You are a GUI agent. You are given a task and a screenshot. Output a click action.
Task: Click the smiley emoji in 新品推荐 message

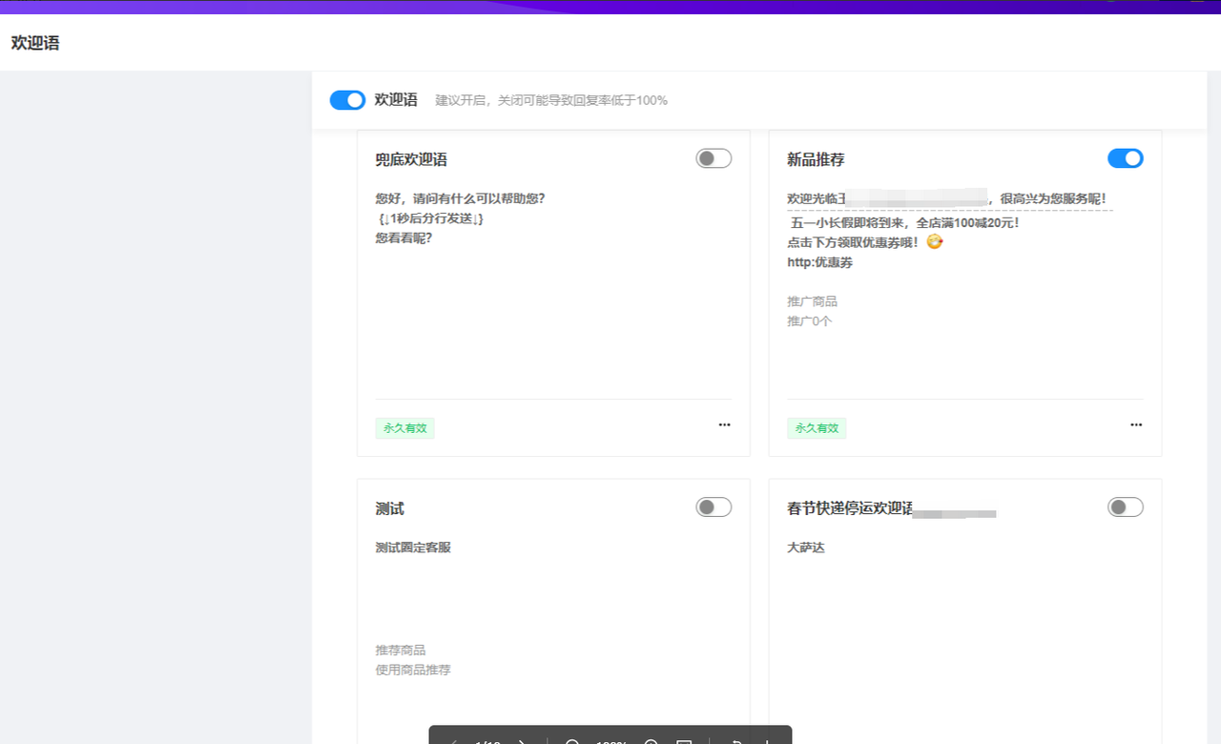935,242
